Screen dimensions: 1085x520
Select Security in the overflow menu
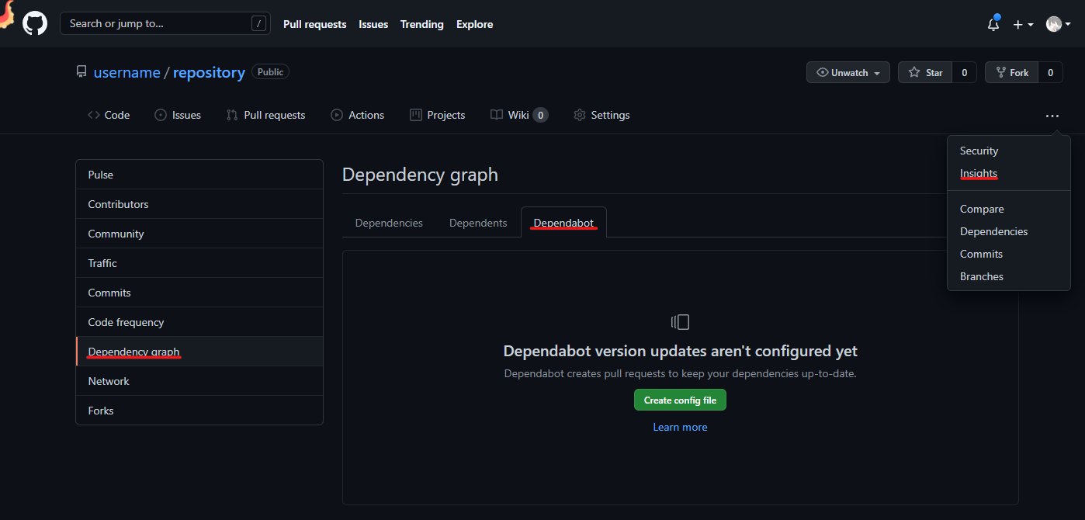[x=1008, y=151]
